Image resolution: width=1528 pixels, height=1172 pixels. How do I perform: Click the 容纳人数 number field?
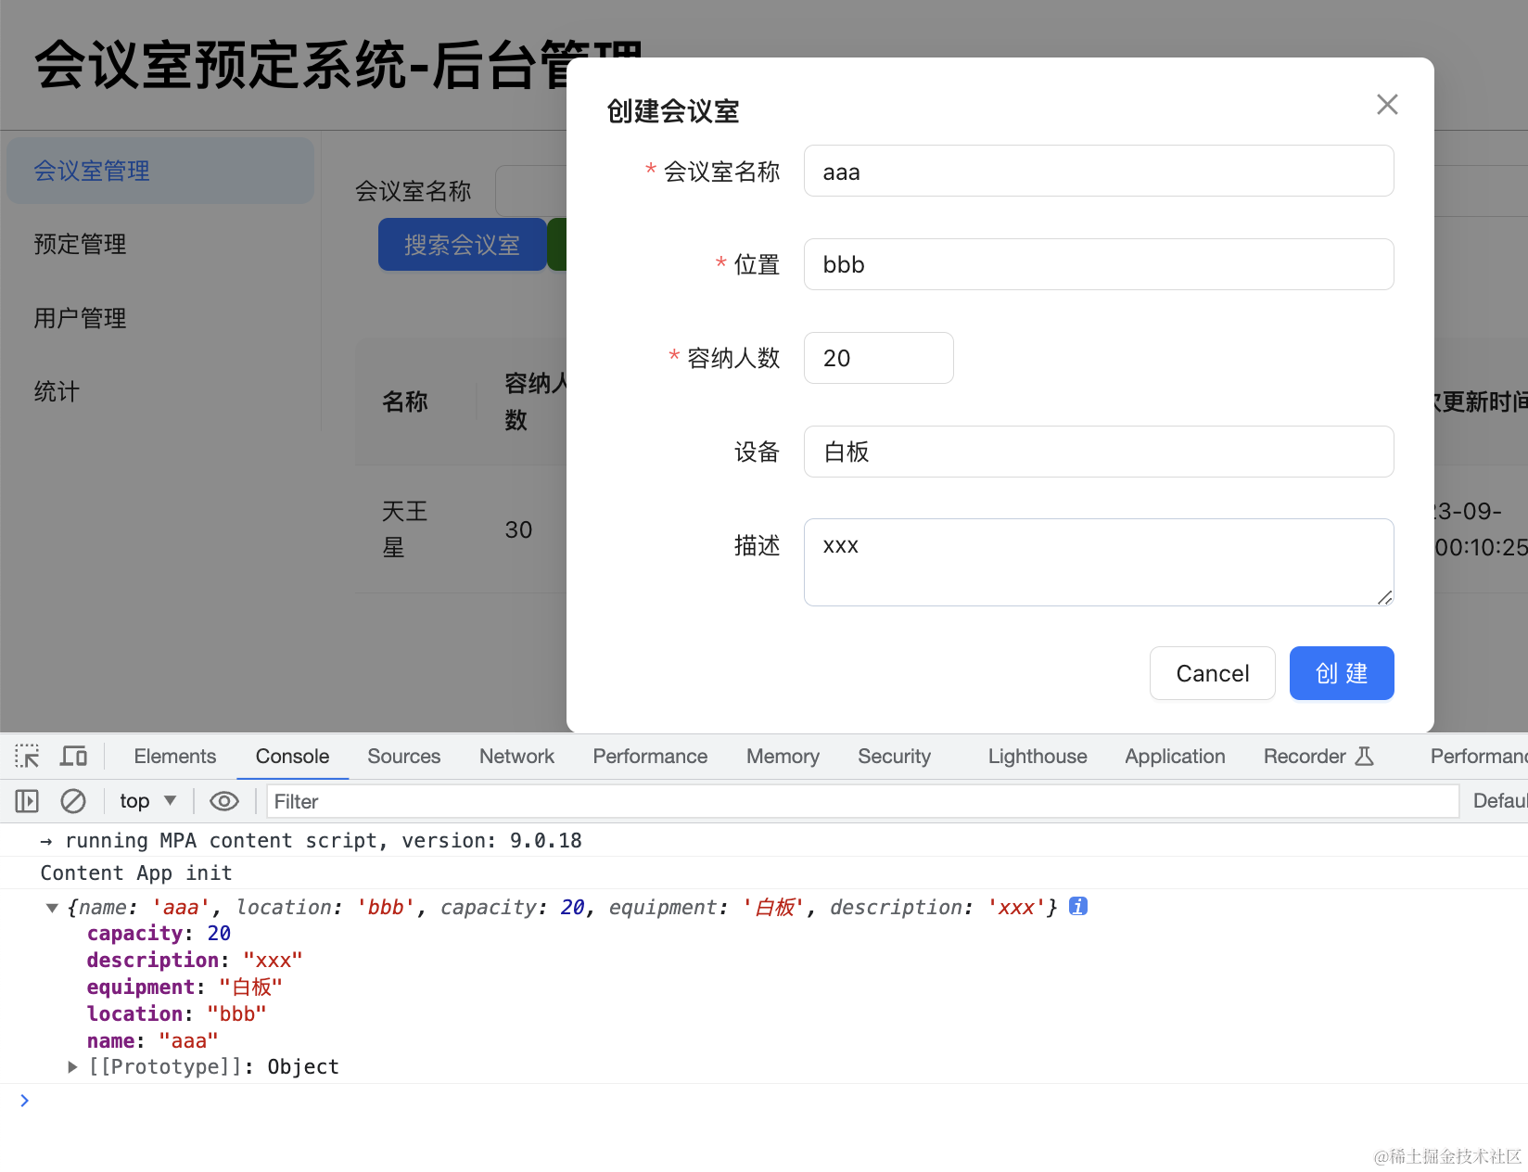(878, 359)
